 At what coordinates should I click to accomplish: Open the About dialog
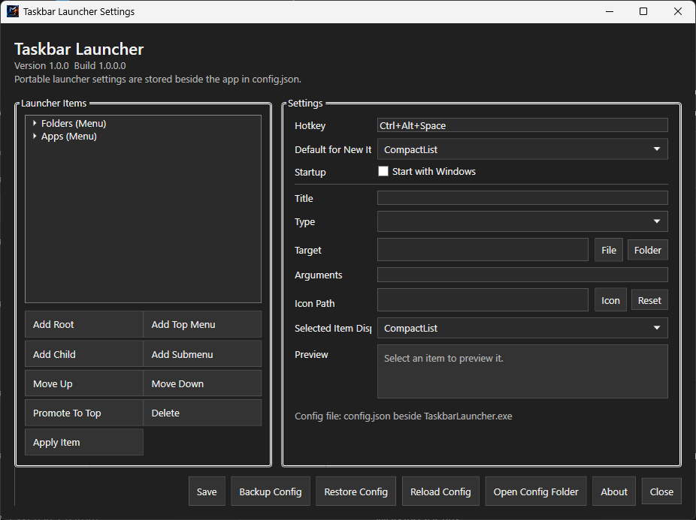tap(614, 491)
